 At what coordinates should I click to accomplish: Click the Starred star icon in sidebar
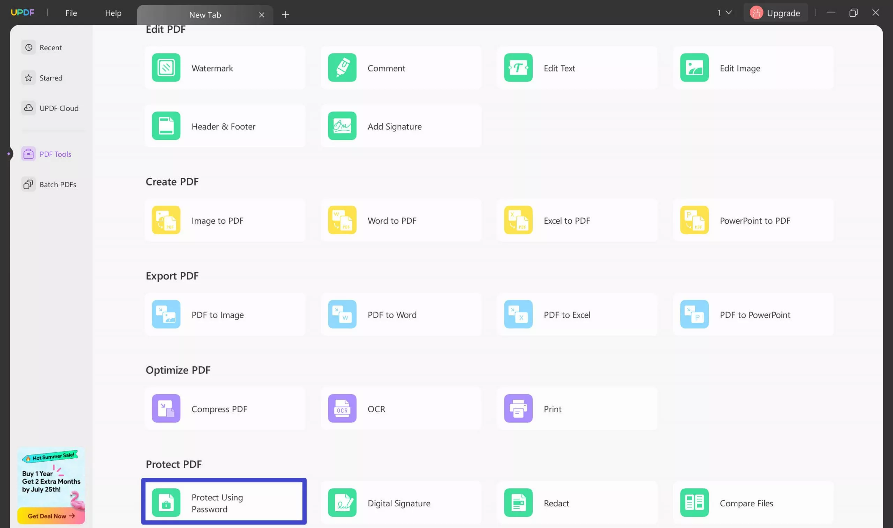[29, 78]
